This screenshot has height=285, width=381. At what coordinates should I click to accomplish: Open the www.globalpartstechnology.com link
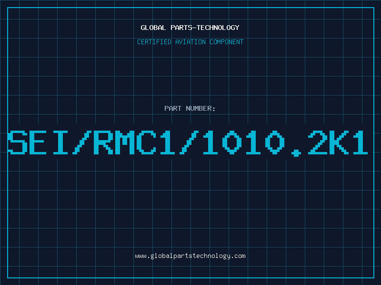point(190,256)
